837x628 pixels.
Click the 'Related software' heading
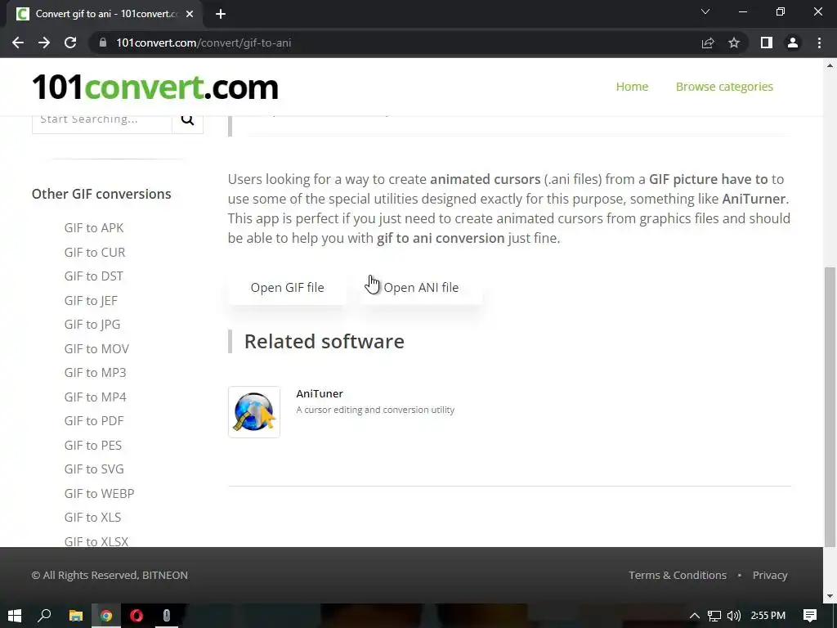[324, 341]
